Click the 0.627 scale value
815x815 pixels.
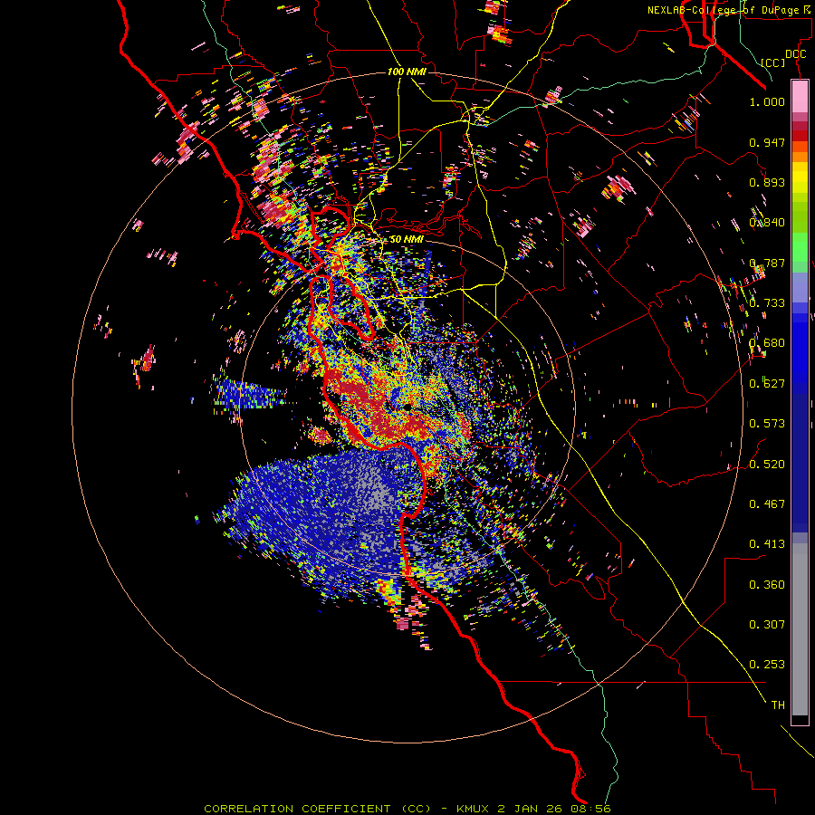[x=767, y=384]
